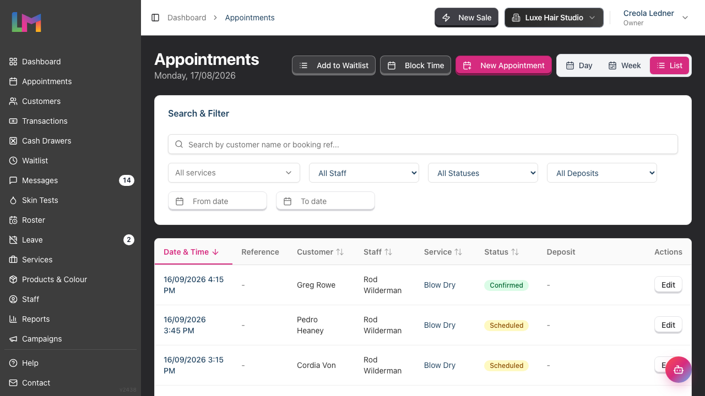Click the Staff person icon
The width and height of the screenshot is (705, 396).
(x=13, y=299)
